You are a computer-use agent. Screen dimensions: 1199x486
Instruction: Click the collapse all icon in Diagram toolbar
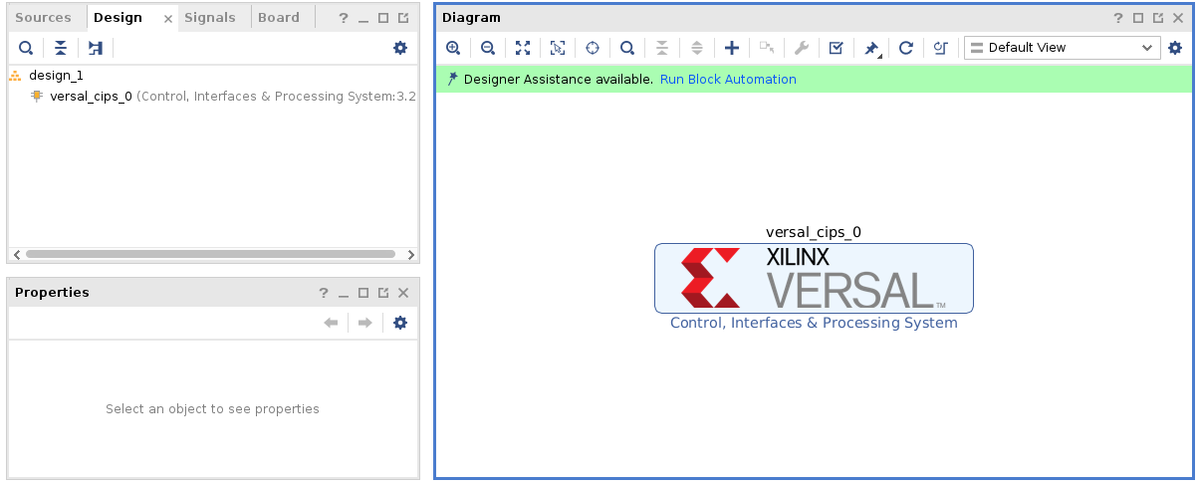point(662,48)
